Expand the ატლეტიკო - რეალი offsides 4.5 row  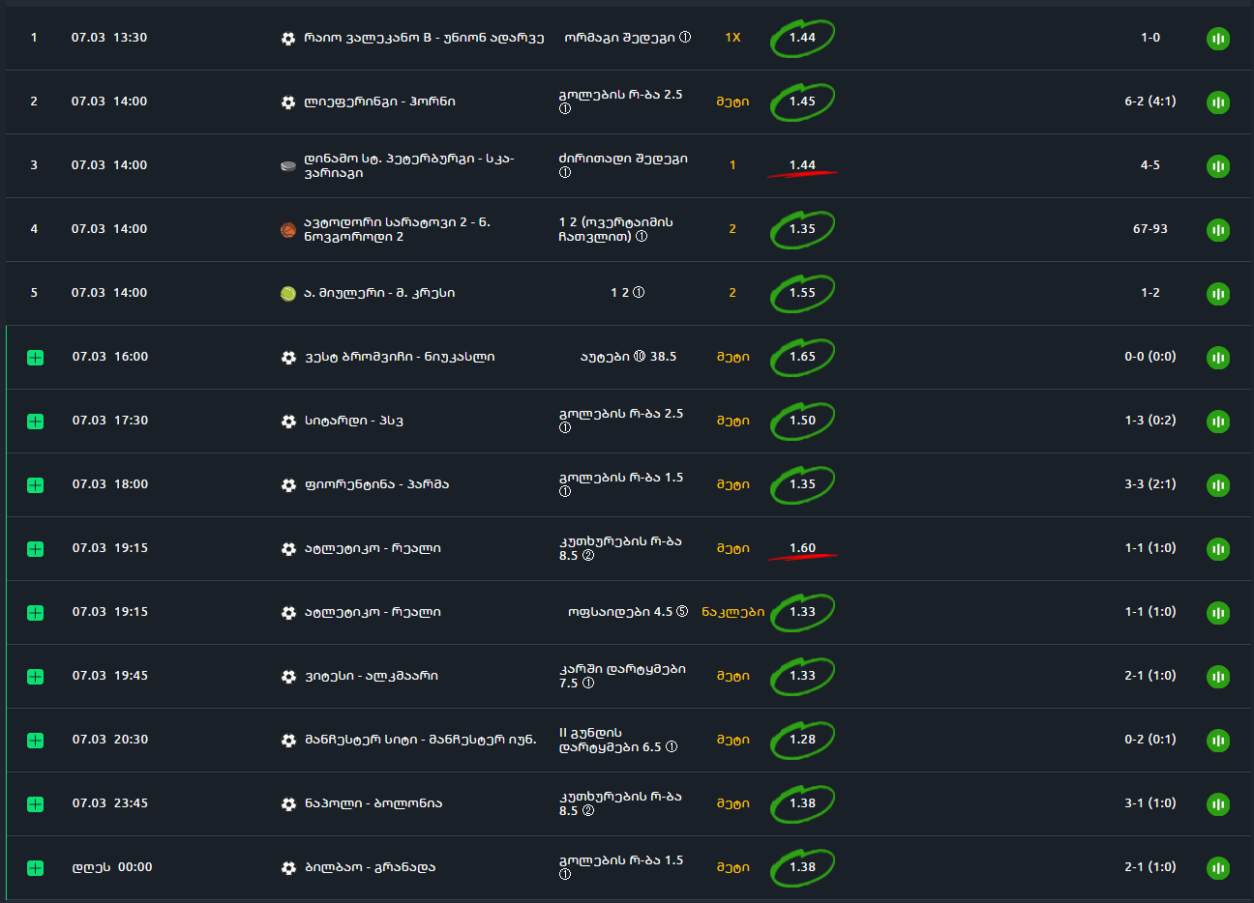pyautogui.click(x=36, y=613)
